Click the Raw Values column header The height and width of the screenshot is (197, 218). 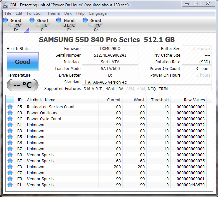click(188, 100)
